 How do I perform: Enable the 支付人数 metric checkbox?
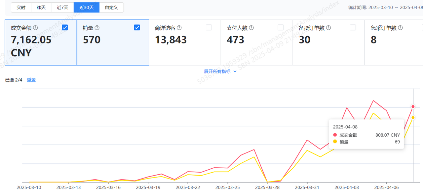pos(281,28)
